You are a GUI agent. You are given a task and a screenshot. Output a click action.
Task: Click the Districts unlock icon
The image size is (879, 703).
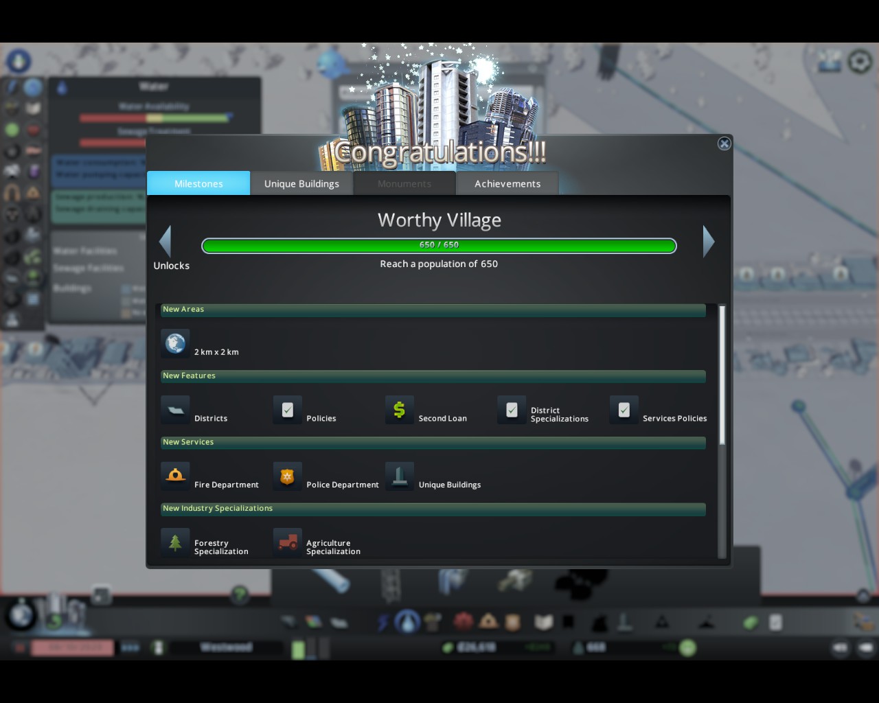(175, 410)
